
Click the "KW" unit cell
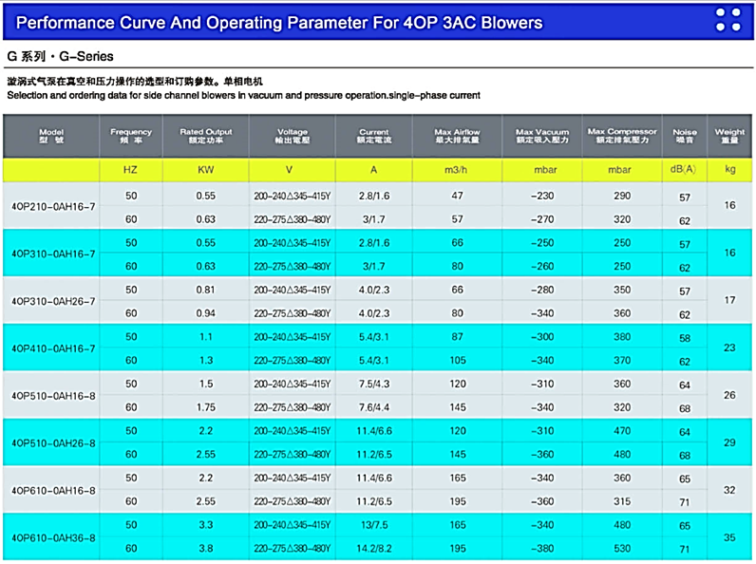206,170
